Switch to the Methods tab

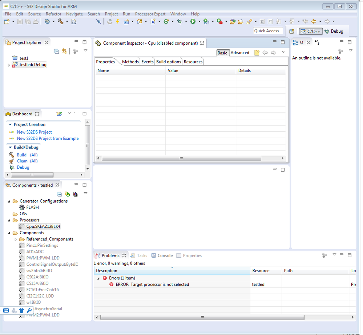tap(130, 62)
